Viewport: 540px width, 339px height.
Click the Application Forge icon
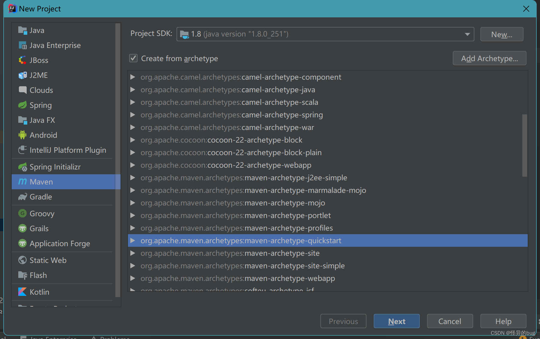coord(22,243)
